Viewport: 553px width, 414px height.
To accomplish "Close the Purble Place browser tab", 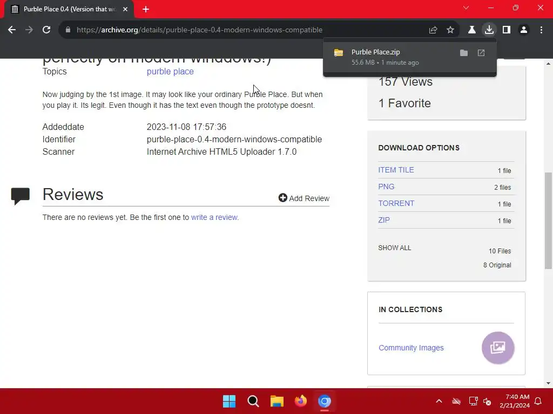I will point(125,9).
